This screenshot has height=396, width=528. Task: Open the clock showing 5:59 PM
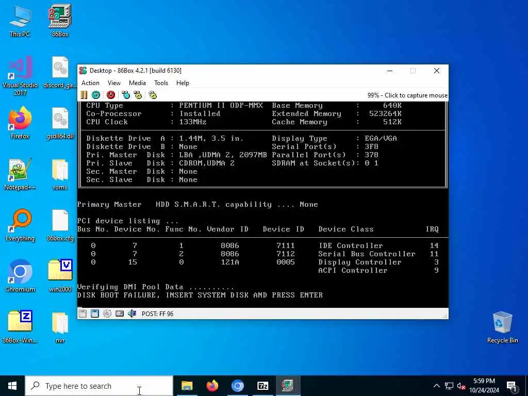(x=484, y=386)
